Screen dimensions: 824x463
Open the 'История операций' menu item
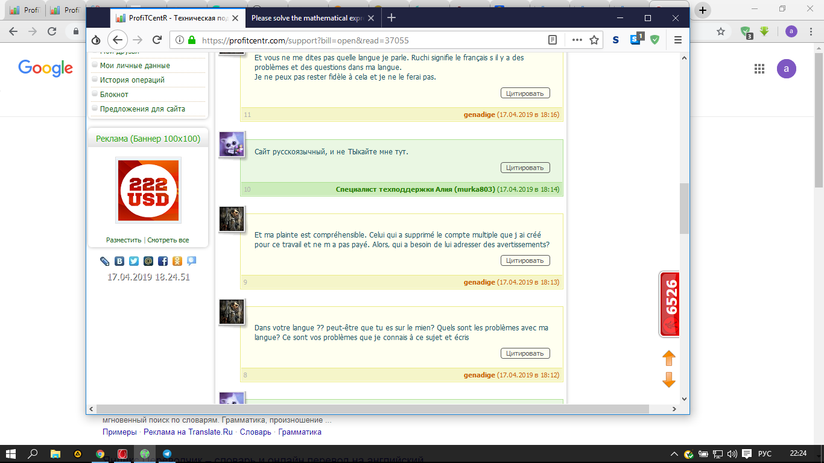pyautogui.click(x=132, y=80)
